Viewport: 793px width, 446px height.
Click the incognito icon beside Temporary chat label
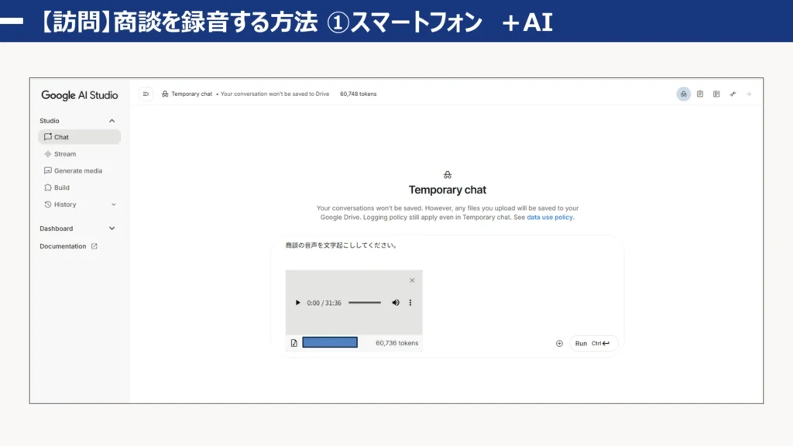(x=165, y=94)
